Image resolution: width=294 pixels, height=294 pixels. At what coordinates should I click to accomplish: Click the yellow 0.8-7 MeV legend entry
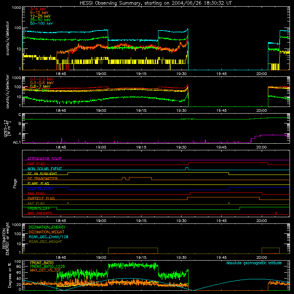pos(40,86)
